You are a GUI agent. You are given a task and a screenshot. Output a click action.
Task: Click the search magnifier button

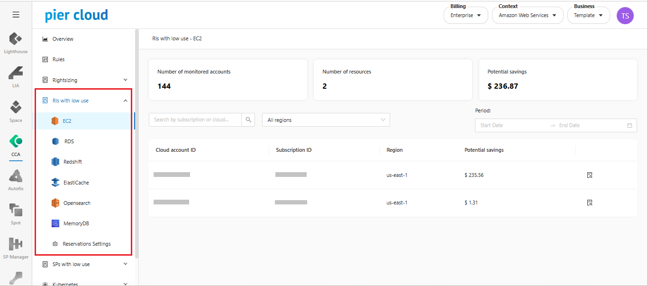click(x=248, y=120)
